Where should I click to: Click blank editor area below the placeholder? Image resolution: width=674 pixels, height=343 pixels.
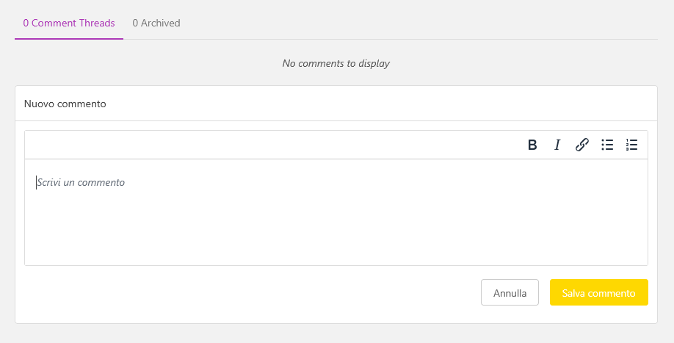coord(336,228)
